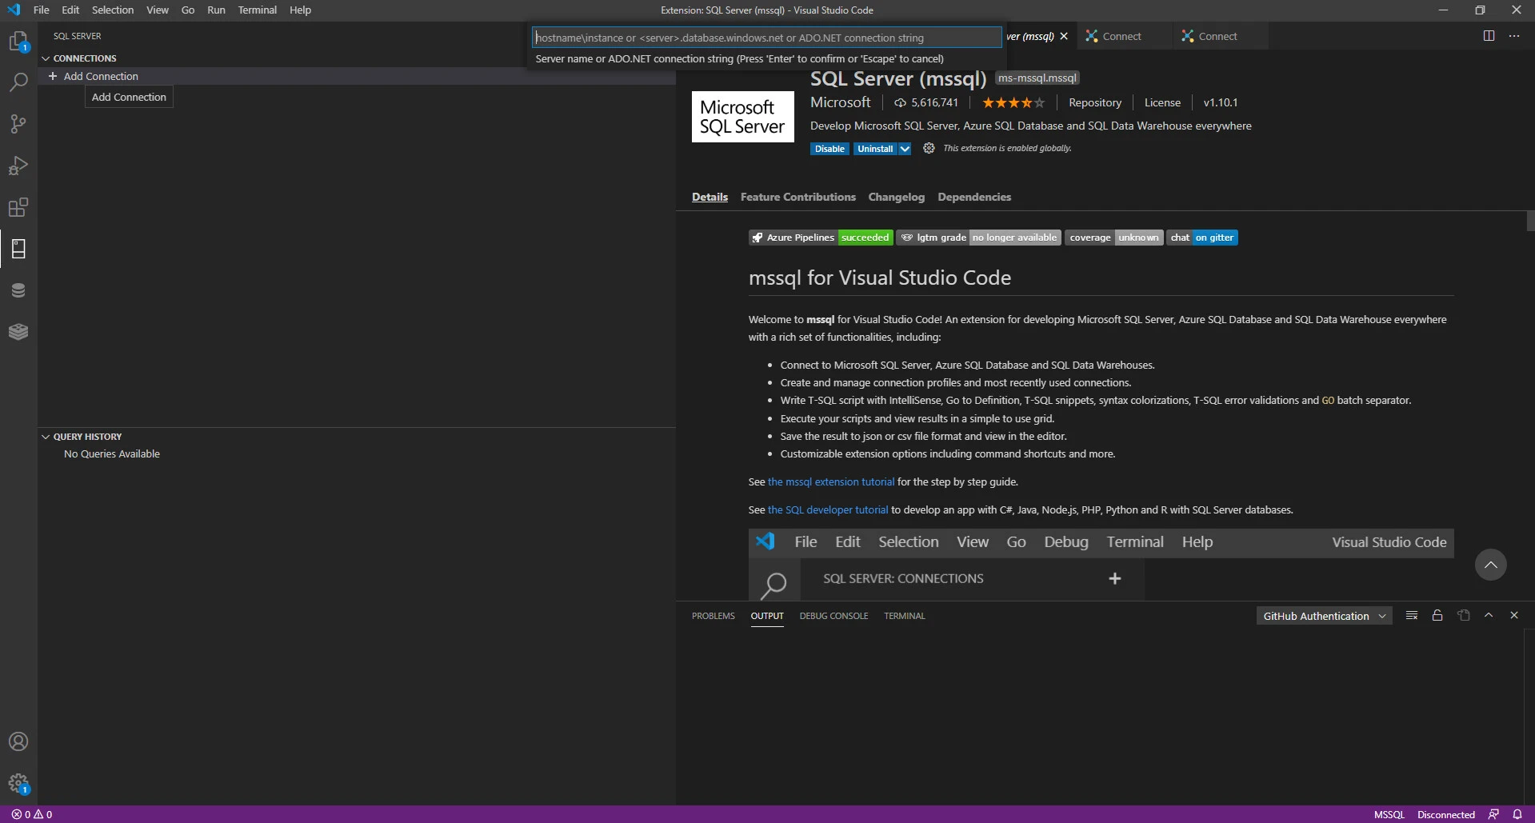Open the Uninstall dropdown arrow
The width and height of the screenshot is (1535, 823).
point(905,149)
